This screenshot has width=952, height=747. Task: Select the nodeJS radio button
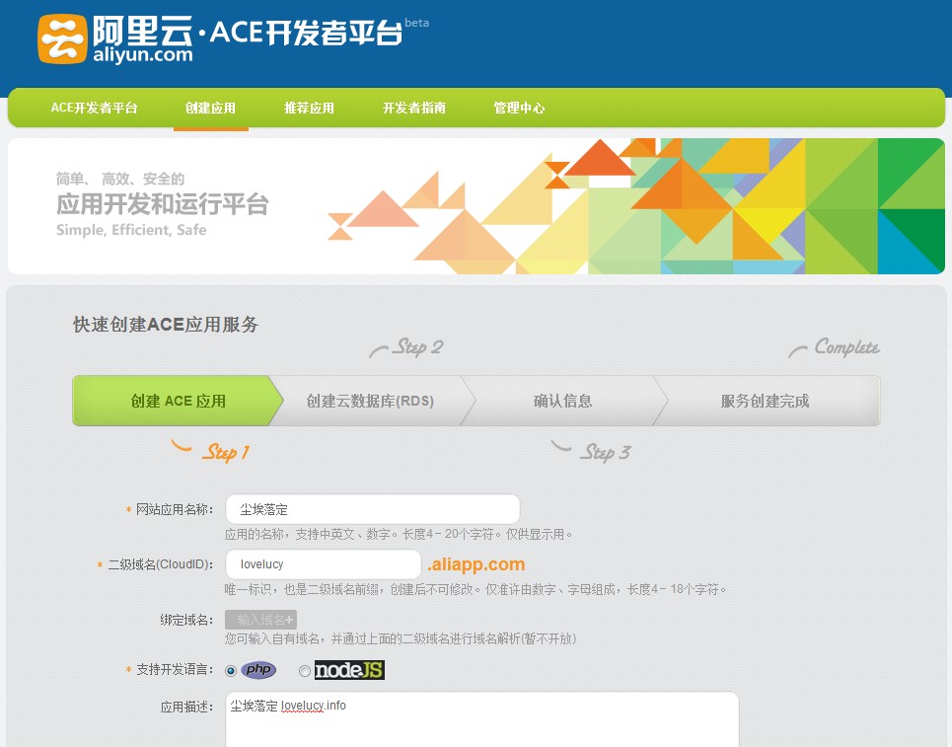point(305,671)
